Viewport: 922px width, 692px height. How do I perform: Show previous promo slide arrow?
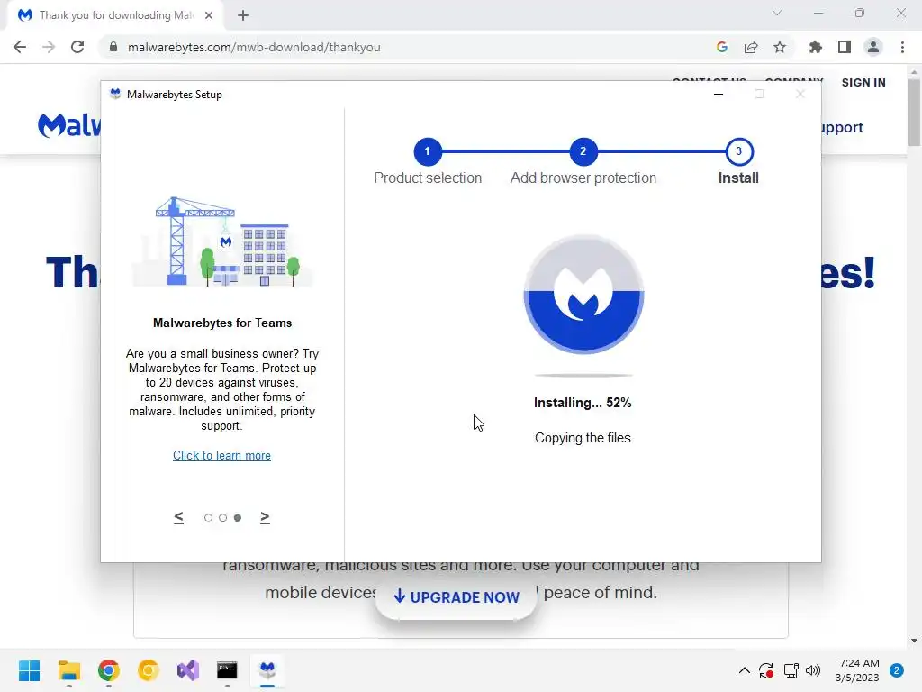point(179,516)
